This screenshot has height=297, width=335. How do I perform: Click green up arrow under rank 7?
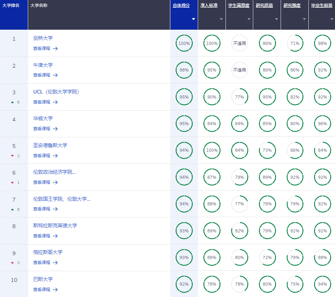point(13,210)
